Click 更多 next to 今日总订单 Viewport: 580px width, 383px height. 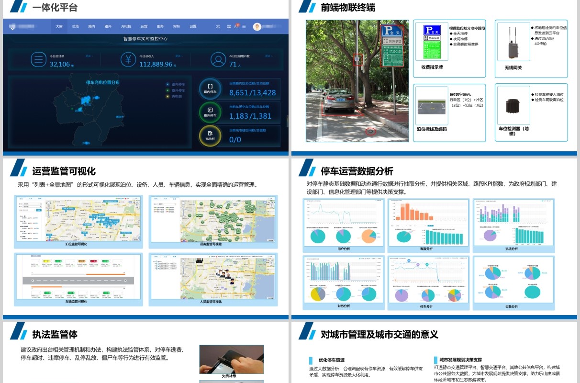coord(89,56)
